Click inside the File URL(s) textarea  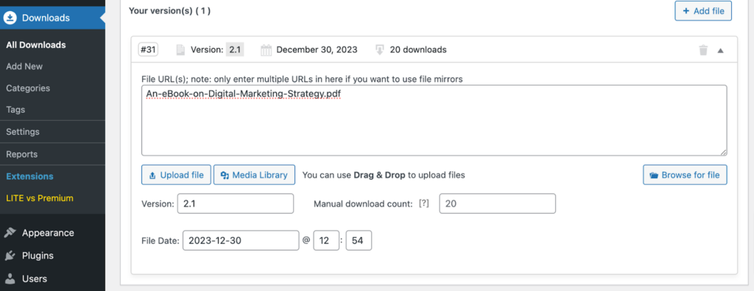click(434, 120)
